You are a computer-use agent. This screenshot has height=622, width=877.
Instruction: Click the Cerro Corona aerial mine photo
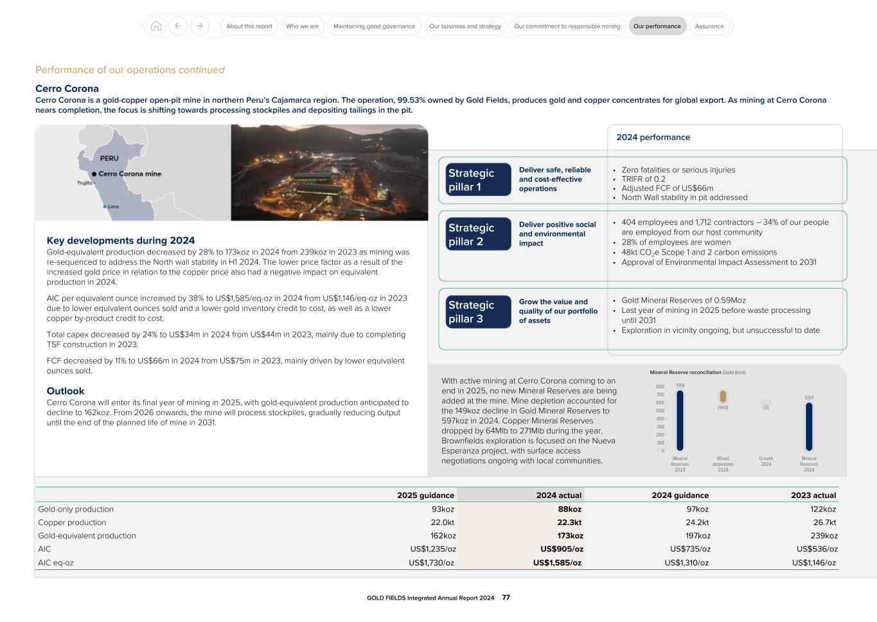(328, 172)
